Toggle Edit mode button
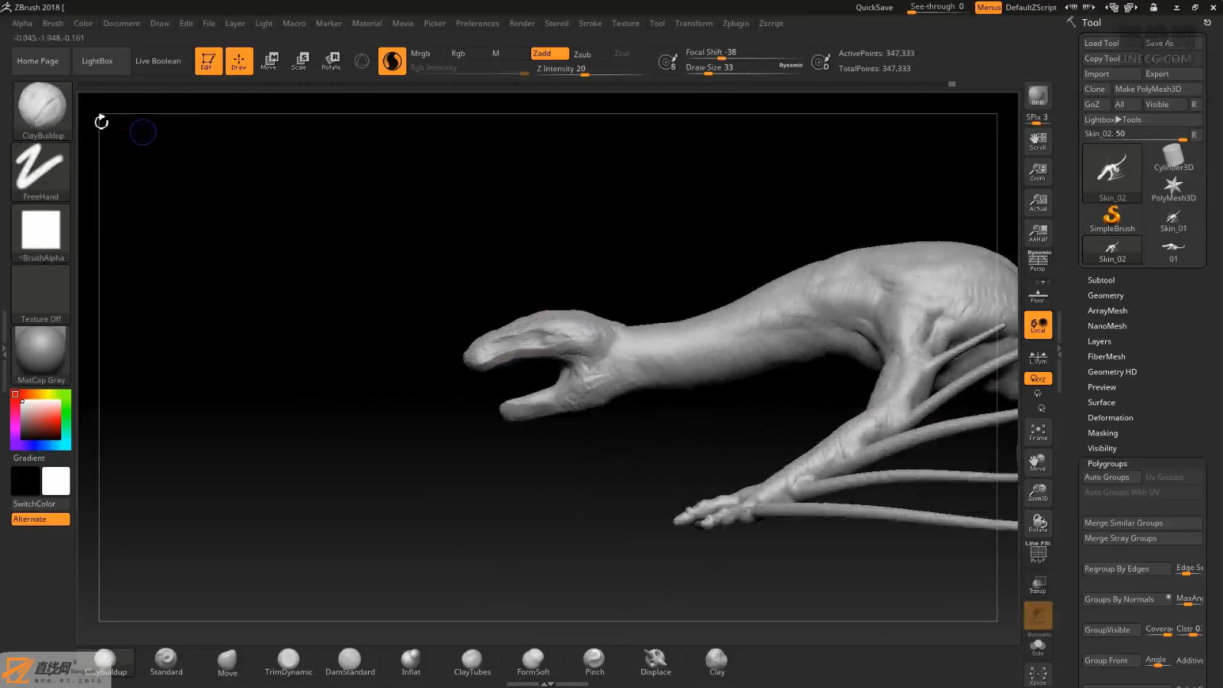Viewport: 1223px width, 688px height. [x=208, y=61]
